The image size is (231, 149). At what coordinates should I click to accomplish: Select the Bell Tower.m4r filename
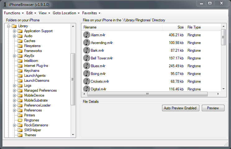click(x=102, y=58)
